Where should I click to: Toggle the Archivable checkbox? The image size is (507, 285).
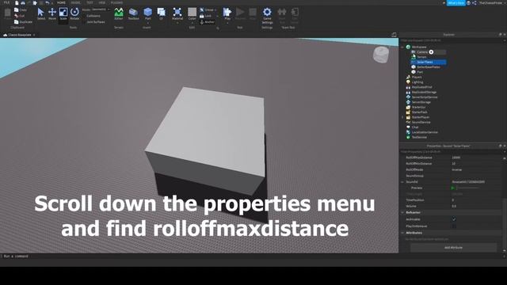point(454,219)
